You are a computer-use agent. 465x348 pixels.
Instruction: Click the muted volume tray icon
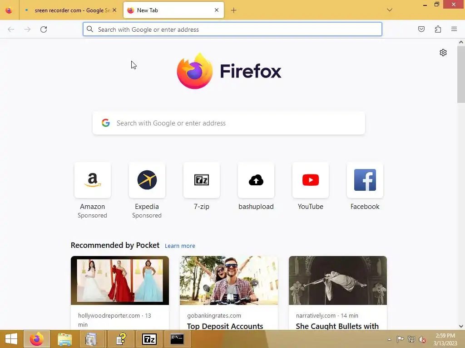coord(422,339)
